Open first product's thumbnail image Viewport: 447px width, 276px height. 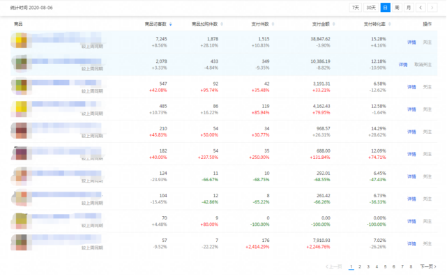[19, 40]
